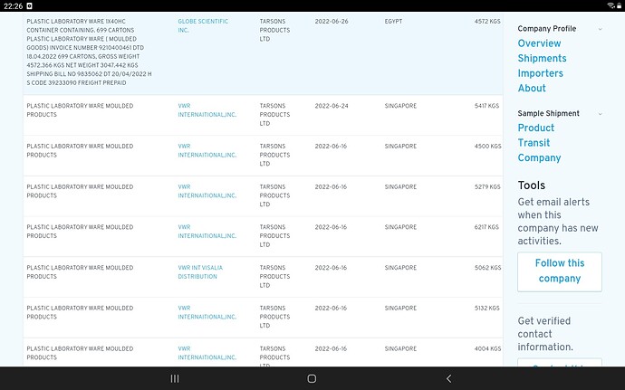Tap the battery status icon
Screen dimensions: 625x390
pyautogui.click(x=619, y=5)
